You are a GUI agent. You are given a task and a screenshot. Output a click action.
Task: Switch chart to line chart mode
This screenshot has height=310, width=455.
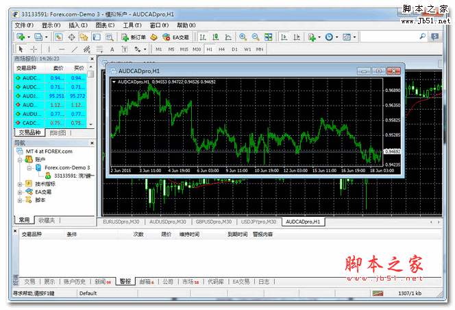coord(228,37)
